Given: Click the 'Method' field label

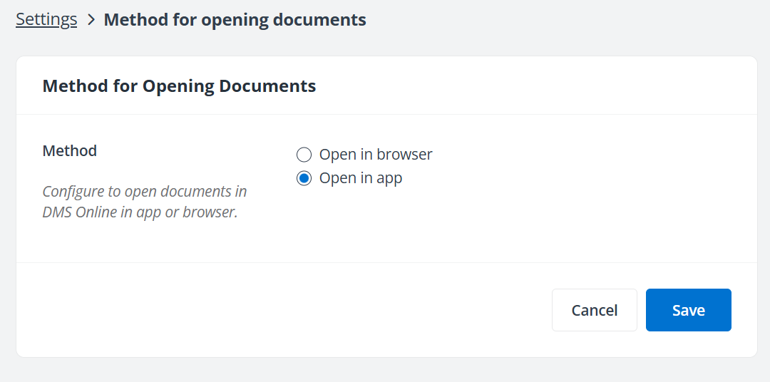Looking at the screenshot, I should coord(70,151).
